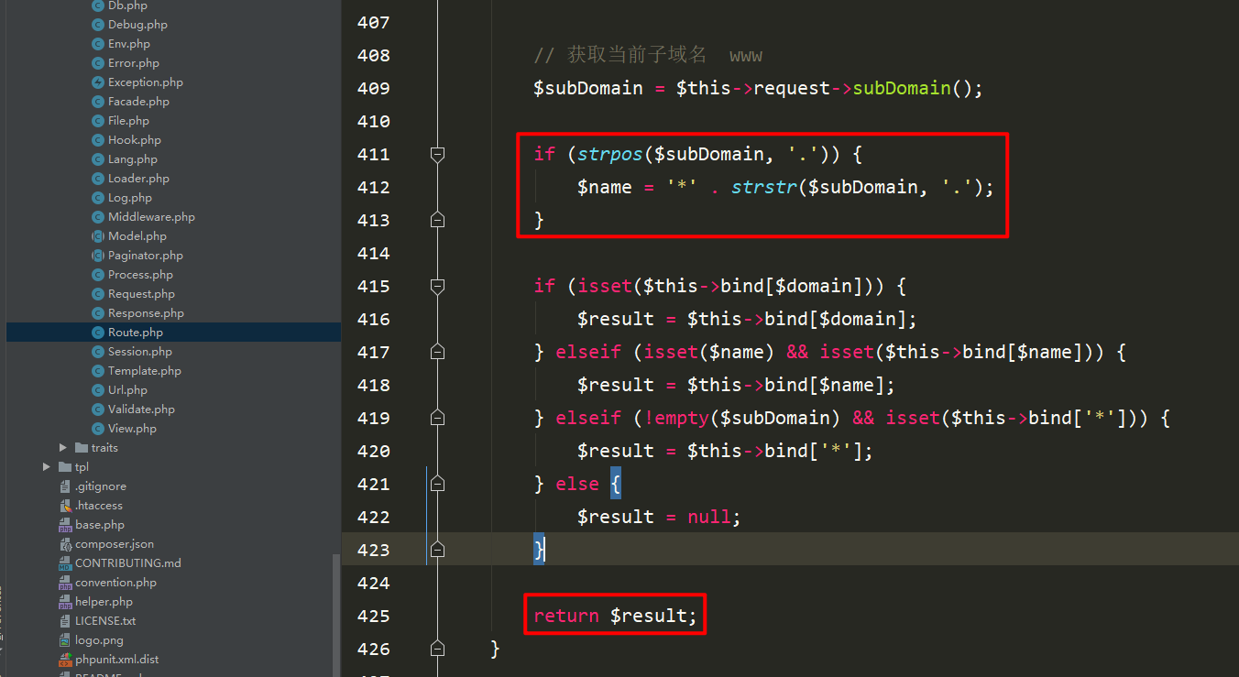1239x677 pixels.
Task: Click the XML icon beside phpunit.xml.dist
Action: click(65, 660)
